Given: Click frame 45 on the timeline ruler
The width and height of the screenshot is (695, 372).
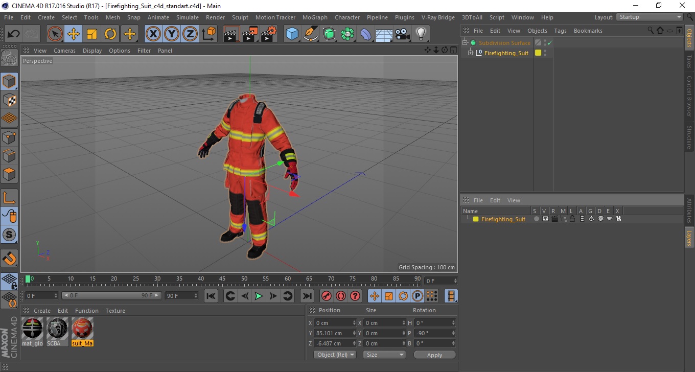Looking at the screenshot, I should [223, 280].
